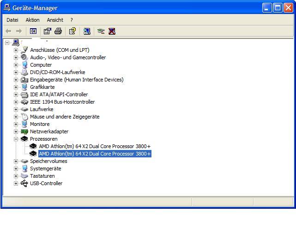
Task: Select the Monitore label
Action: coord(40,124)
